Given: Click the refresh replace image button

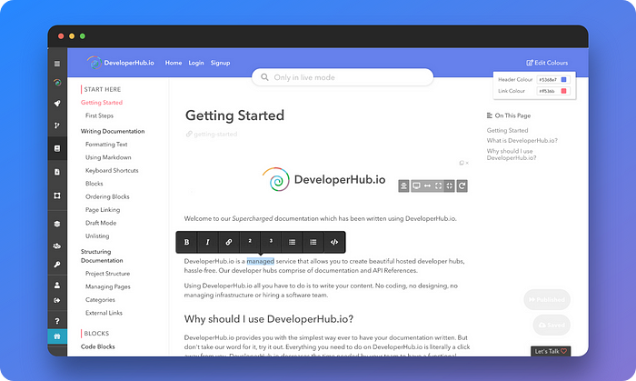Looking at the screenshot, I should click(462, 185).
